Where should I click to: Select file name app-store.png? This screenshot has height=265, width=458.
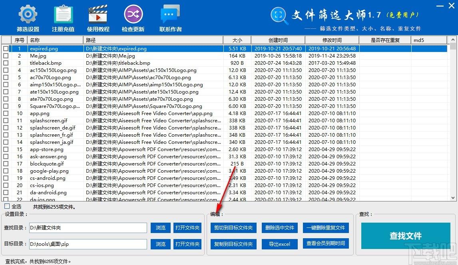[x=46, y=149]
